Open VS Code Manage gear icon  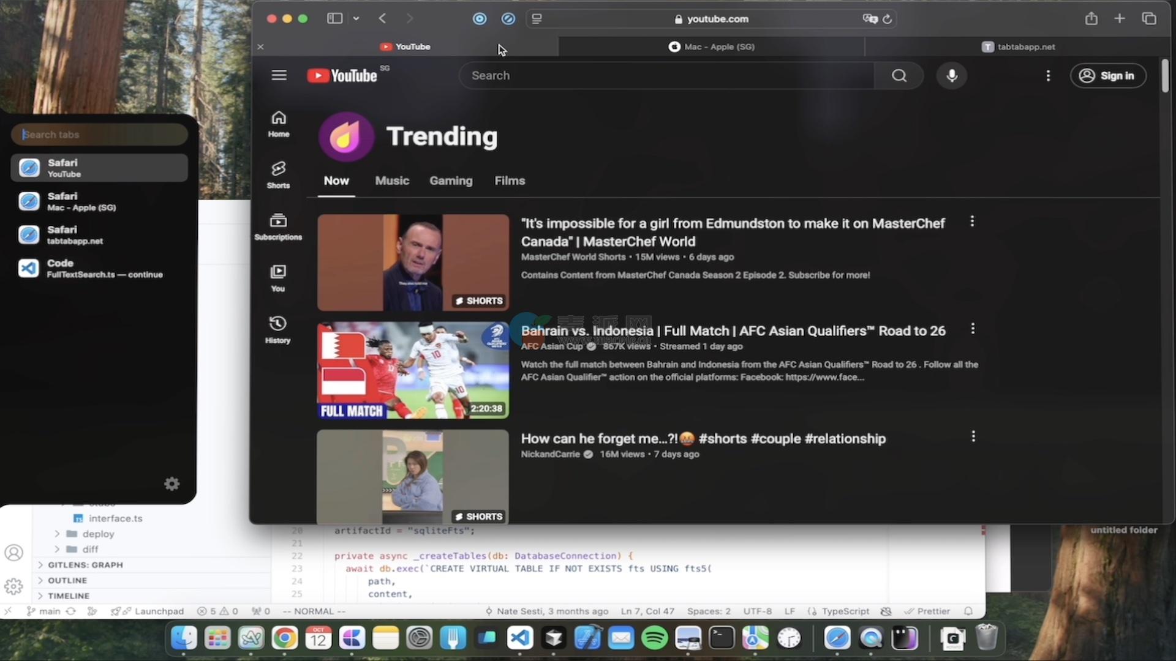(13, 586)
